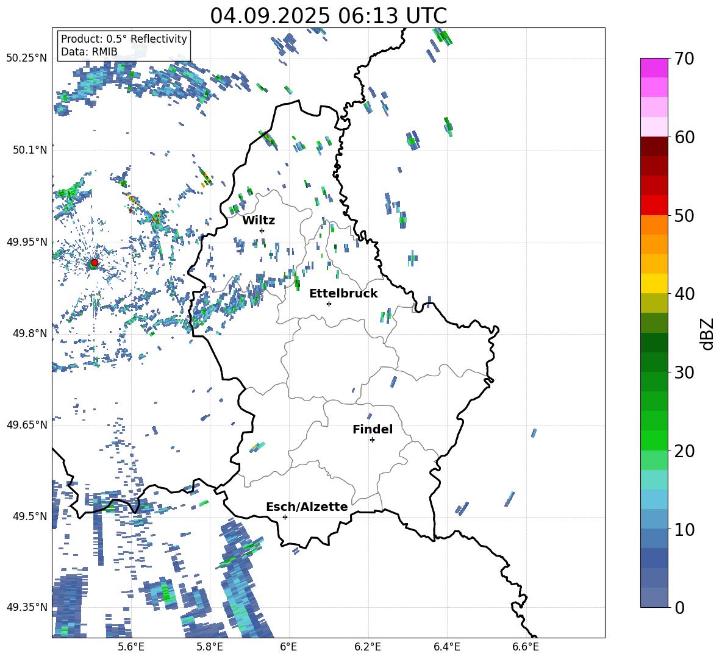Click the 49.95°N latitude label
Screen dimensions: 722x659
(x=27, y=241)
